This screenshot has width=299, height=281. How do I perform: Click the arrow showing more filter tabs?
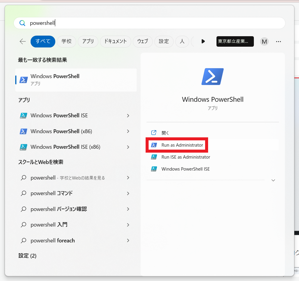[203, 42]
